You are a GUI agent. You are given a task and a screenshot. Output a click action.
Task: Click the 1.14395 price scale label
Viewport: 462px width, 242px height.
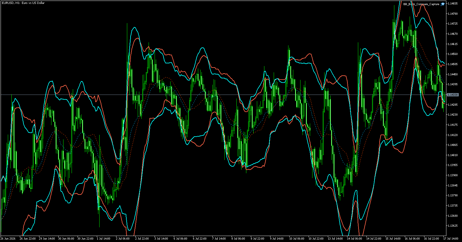tap(453, 84)
